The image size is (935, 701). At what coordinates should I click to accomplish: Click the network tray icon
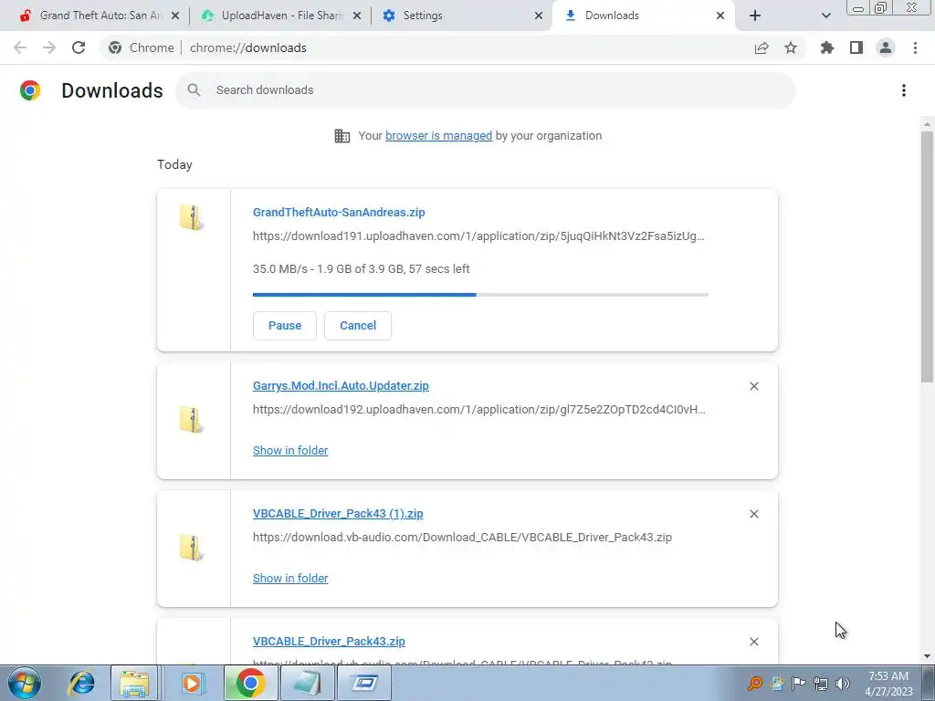pos(821,684)
